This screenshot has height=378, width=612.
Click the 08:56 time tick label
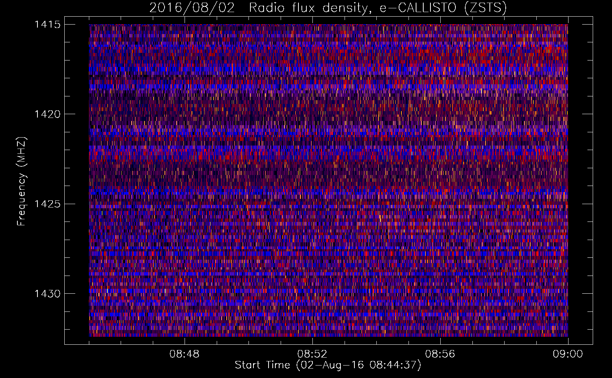point(440,354)
